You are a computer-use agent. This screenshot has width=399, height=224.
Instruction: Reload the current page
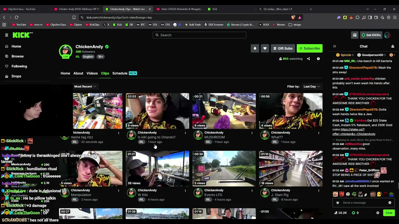coord(17,17)
